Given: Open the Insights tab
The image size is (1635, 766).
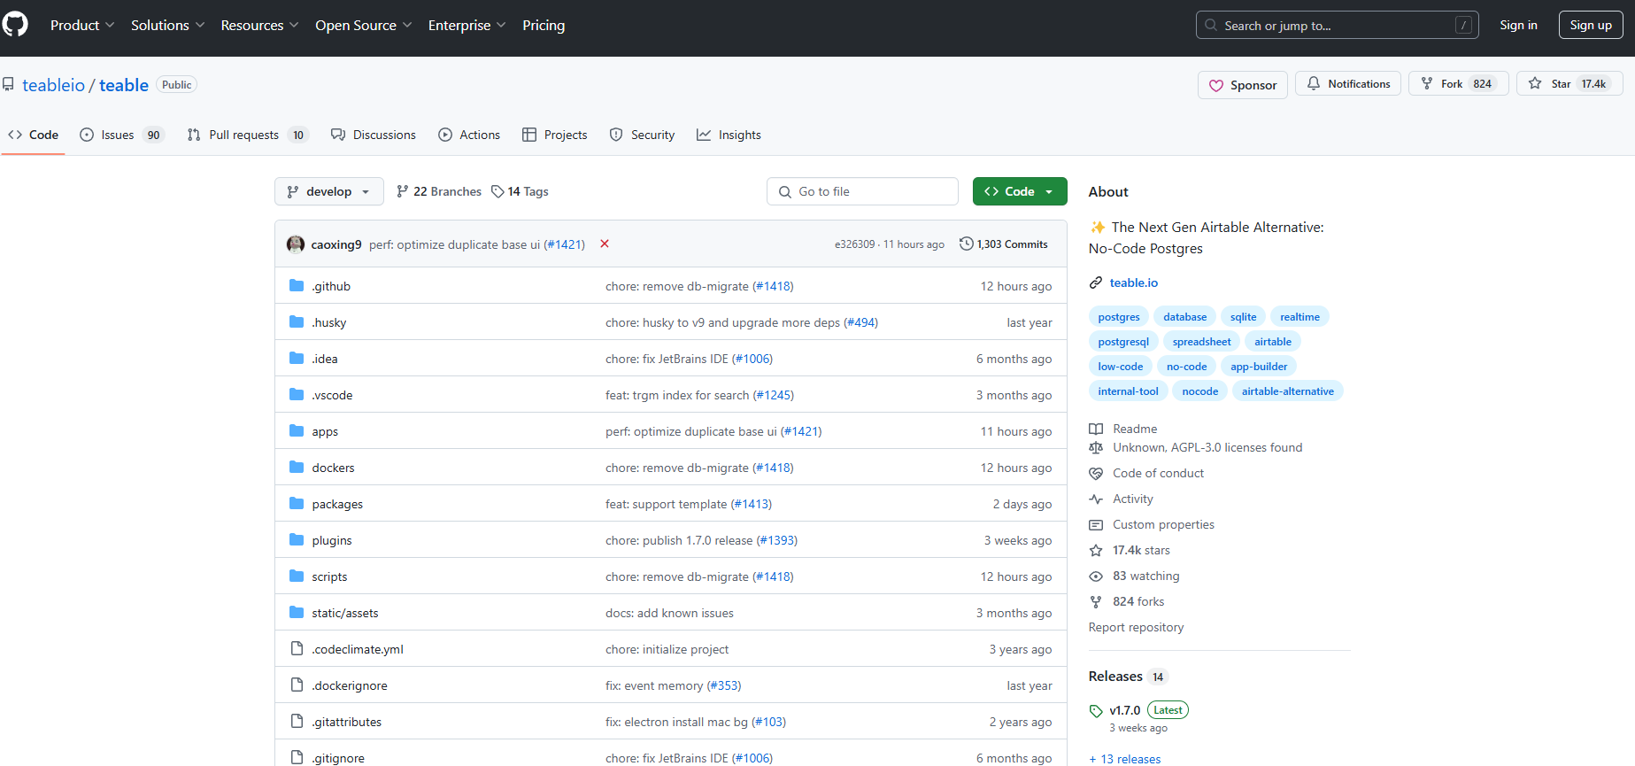Looking at the screenshot, I should pos(729,135).
